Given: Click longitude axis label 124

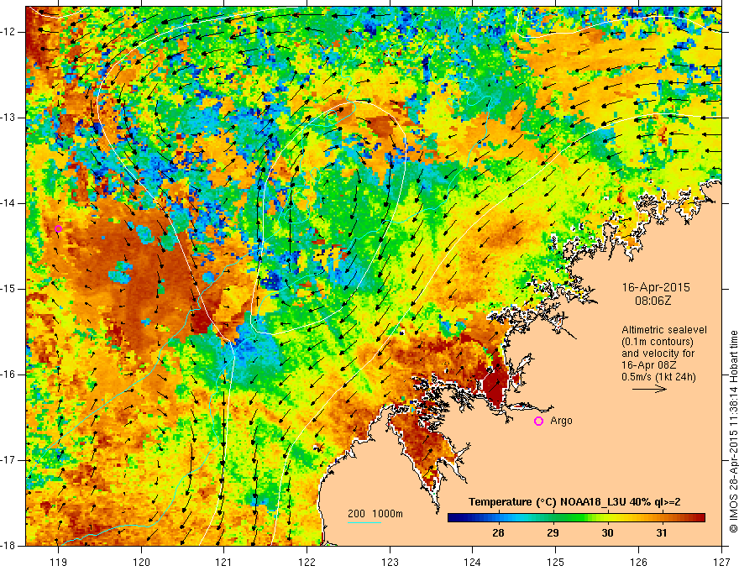Looking at the screenshot, I should coord(473,562).
